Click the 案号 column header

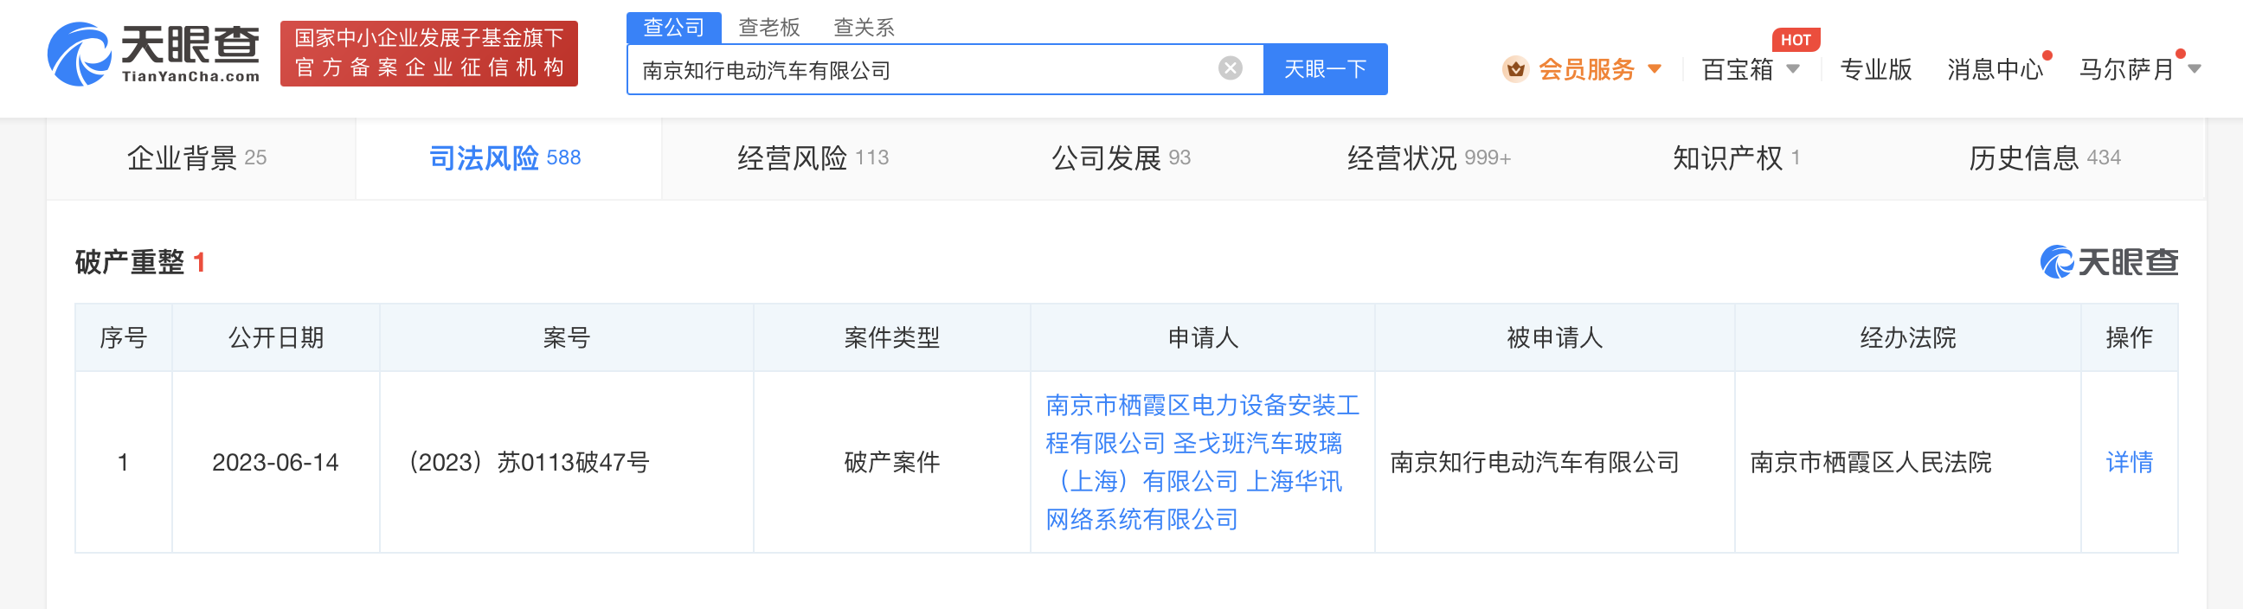[566, 337]
